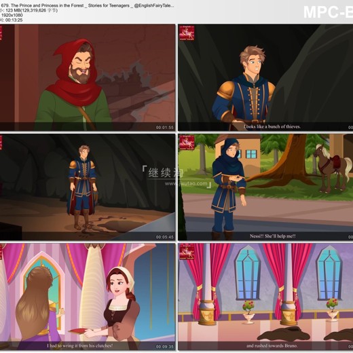This screenshot has height=353, width=353.
Task: Click the MPC-BE logo in the header
Action: click(328, 12)
